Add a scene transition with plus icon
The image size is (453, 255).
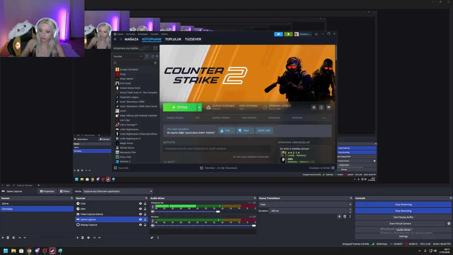[339, 216]
